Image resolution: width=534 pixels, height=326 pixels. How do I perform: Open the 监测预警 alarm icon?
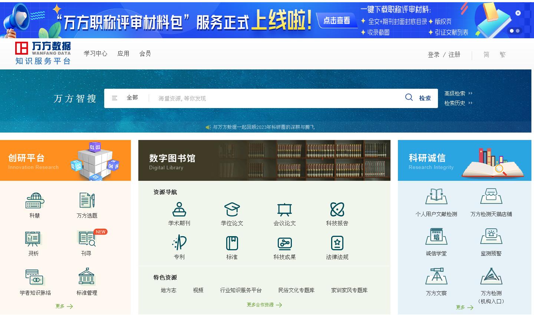pyautogui.click(x=491, y=237)
